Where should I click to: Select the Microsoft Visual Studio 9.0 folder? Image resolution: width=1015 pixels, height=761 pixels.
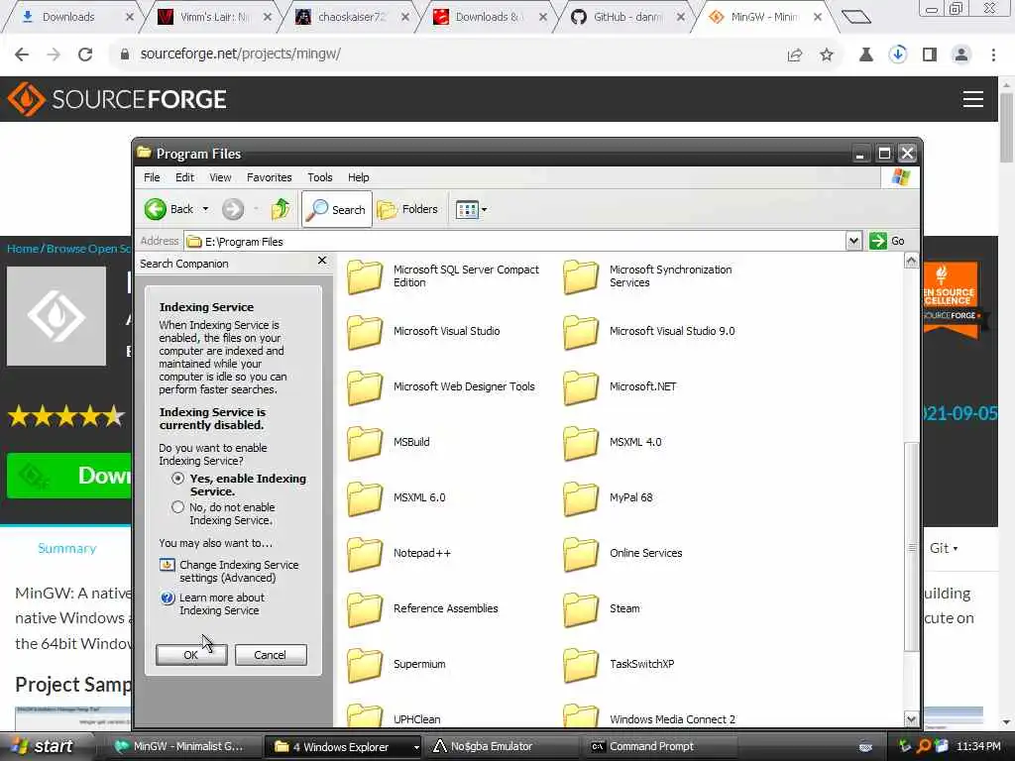pyautogui.click(x=649, y=332)
